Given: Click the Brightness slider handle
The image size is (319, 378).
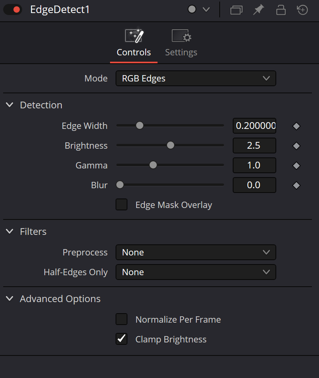Looking at the screenshot, I should click(170, 145).
